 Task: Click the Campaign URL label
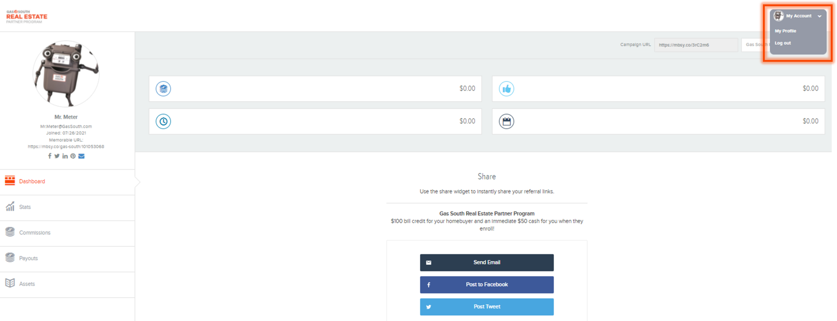[x=635, y=45]
